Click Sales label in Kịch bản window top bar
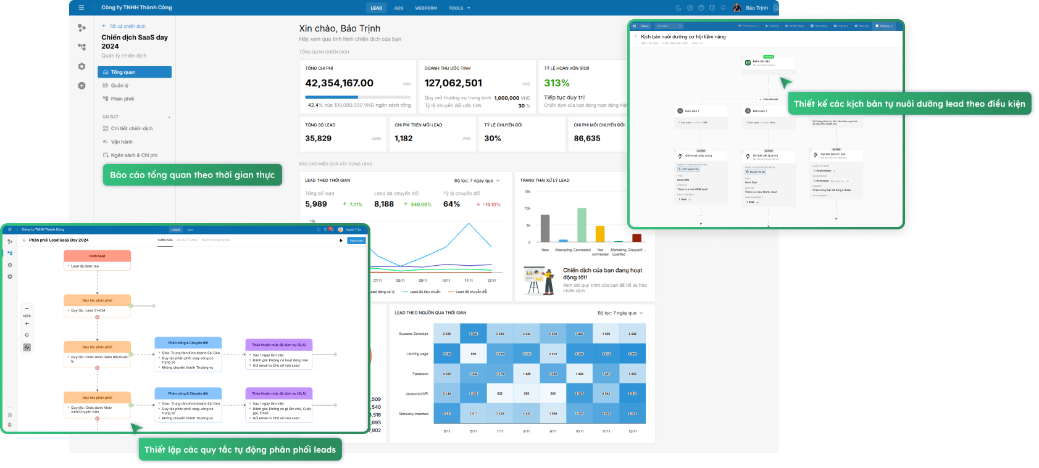 click(x=645, y=26)
